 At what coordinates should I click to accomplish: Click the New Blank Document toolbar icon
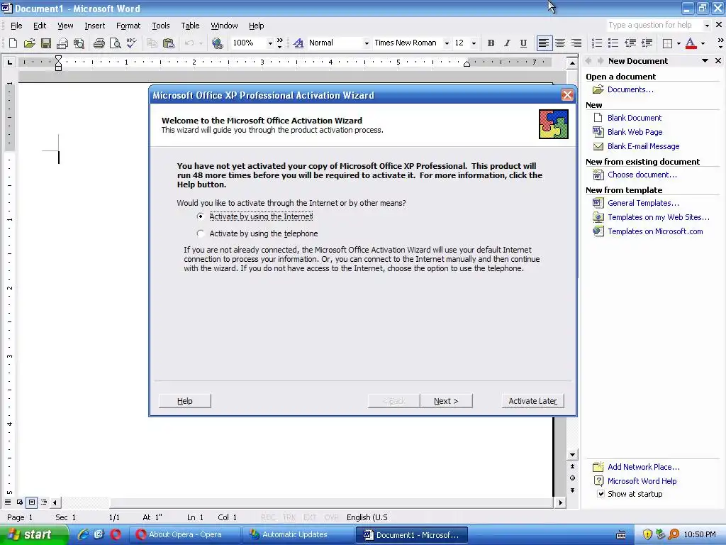coord(13,43)
